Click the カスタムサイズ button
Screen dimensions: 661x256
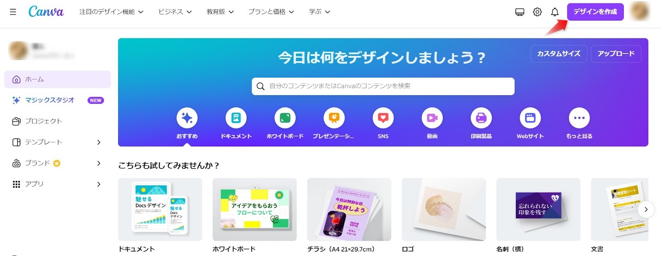pos(559,54)
